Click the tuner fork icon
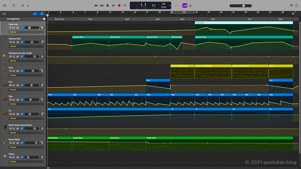 click(x=176, y=6)
